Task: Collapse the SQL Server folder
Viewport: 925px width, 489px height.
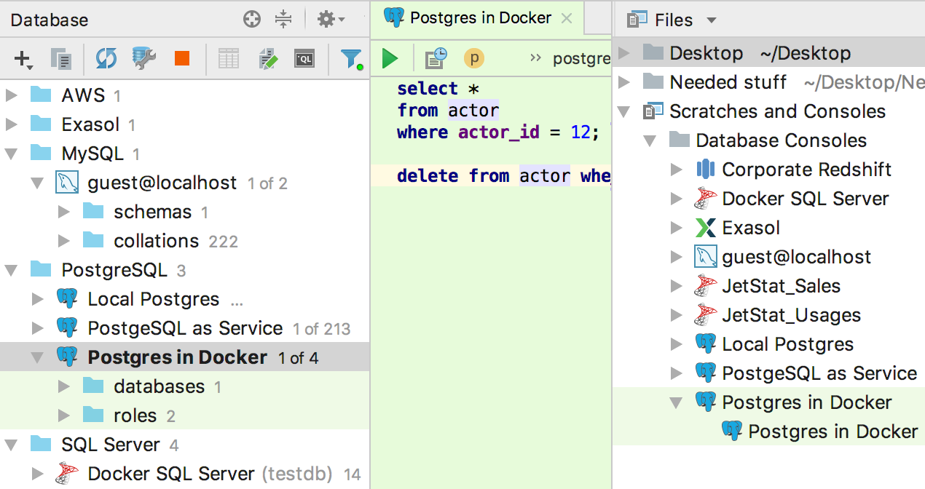Action: (11, 445)
